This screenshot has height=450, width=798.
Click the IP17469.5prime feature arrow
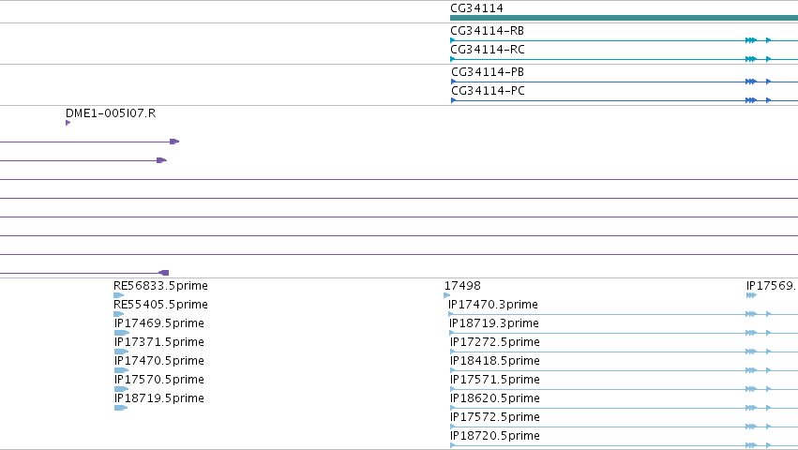[122, 333]
